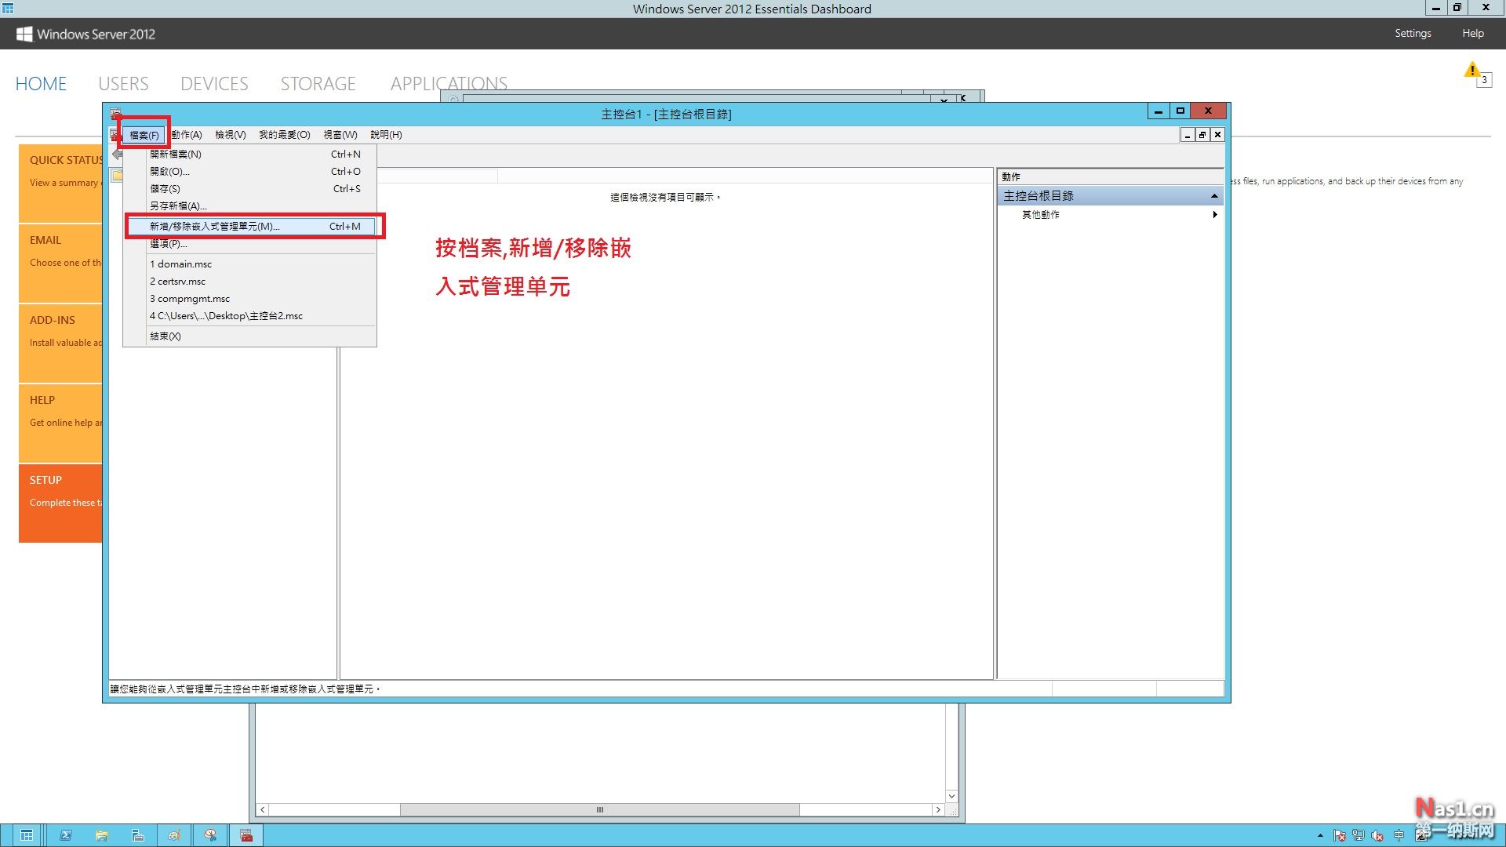Choose 另存新檔(A)... menu entry

[250, 206]
